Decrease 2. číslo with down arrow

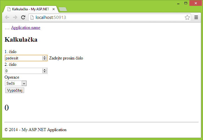pyautogui.click(x=44, y=72)
